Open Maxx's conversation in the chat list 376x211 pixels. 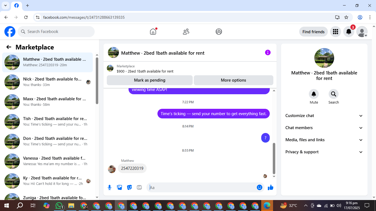point(47,102)
